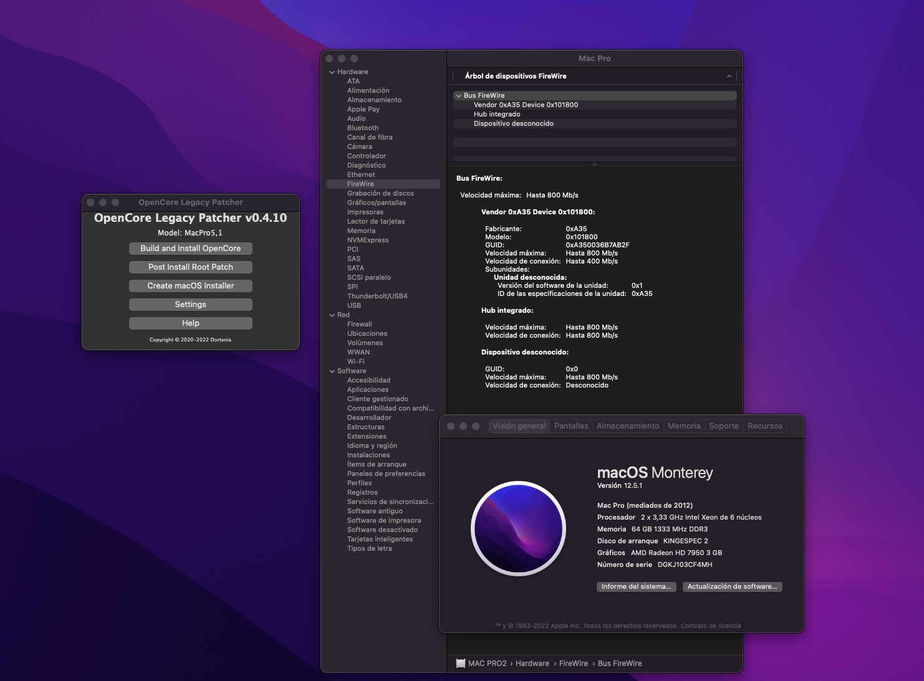Select Almacenamiento in the Hardware sidebar
Screen dimensions: 924x681
374,100
